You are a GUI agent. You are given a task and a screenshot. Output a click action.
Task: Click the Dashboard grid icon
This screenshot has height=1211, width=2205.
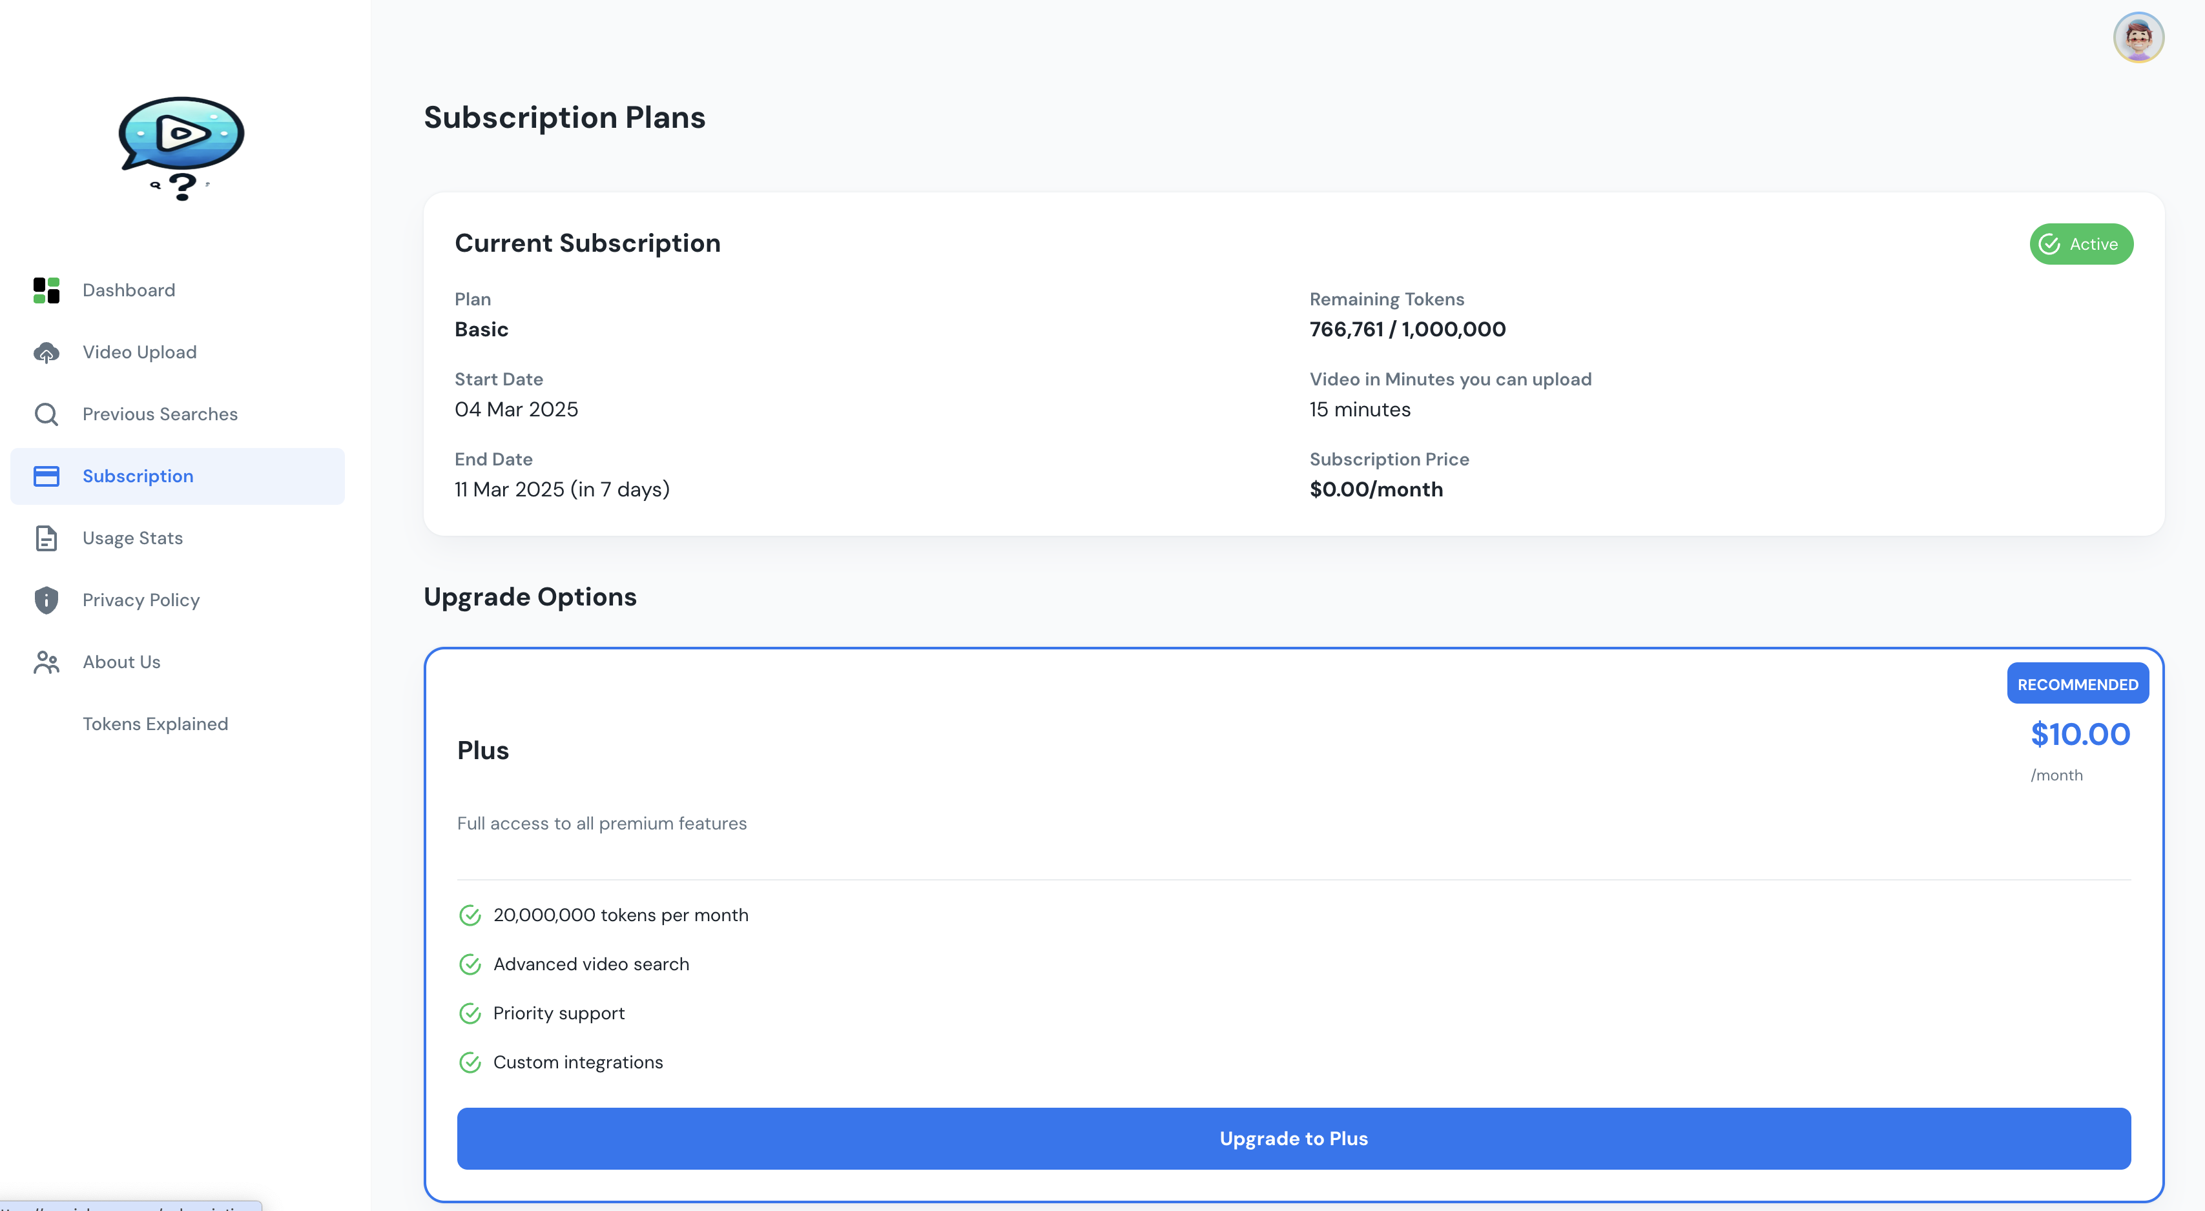(47, 290)
